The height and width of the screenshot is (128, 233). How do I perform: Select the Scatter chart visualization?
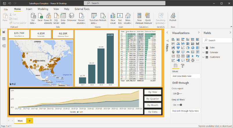click(x=183, y=48)
